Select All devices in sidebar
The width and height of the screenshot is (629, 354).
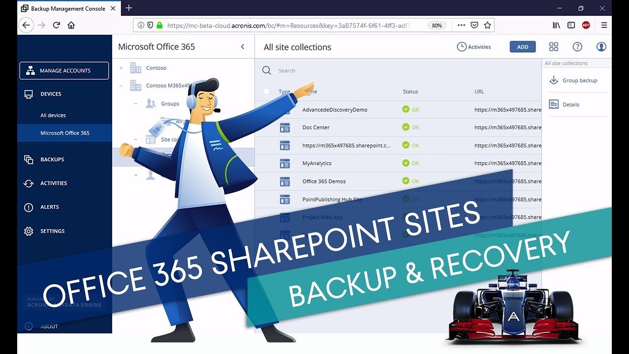click(x=53, y=116)
